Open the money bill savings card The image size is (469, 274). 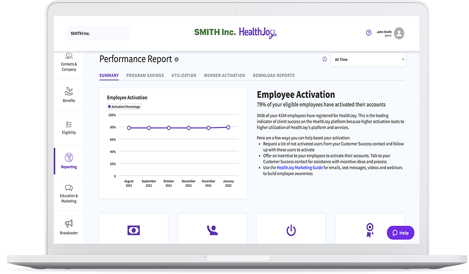134,228
